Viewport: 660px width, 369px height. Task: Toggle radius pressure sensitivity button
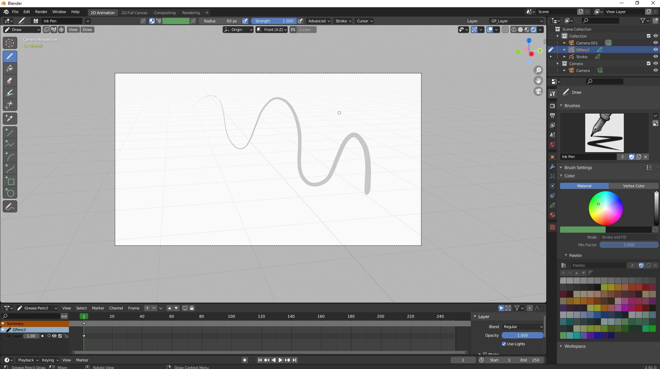click(245, 21)
